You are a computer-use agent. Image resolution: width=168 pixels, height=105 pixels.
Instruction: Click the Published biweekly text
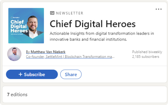tap(147, 52)
